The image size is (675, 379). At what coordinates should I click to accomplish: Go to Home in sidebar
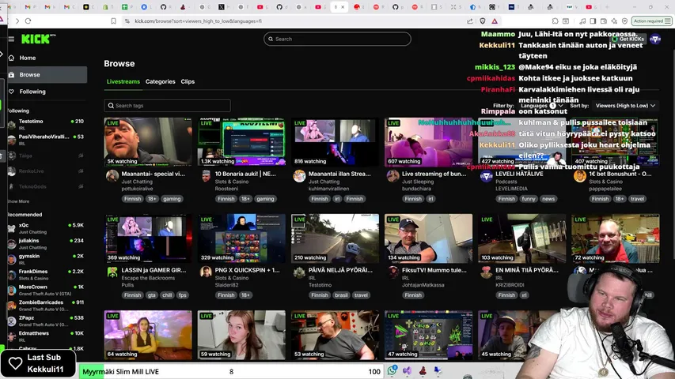pos(47,58)
